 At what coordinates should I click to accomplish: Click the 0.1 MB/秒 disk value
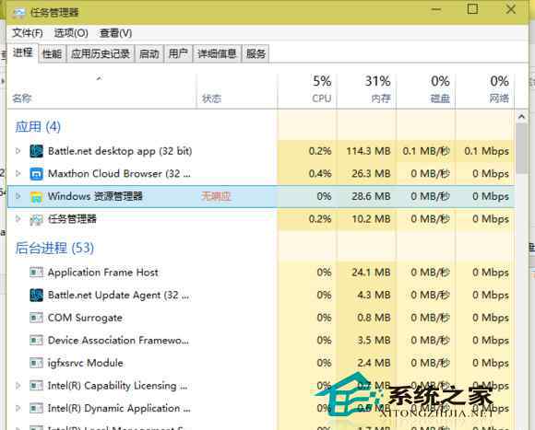pyautogui.click(x=426, y=151)
